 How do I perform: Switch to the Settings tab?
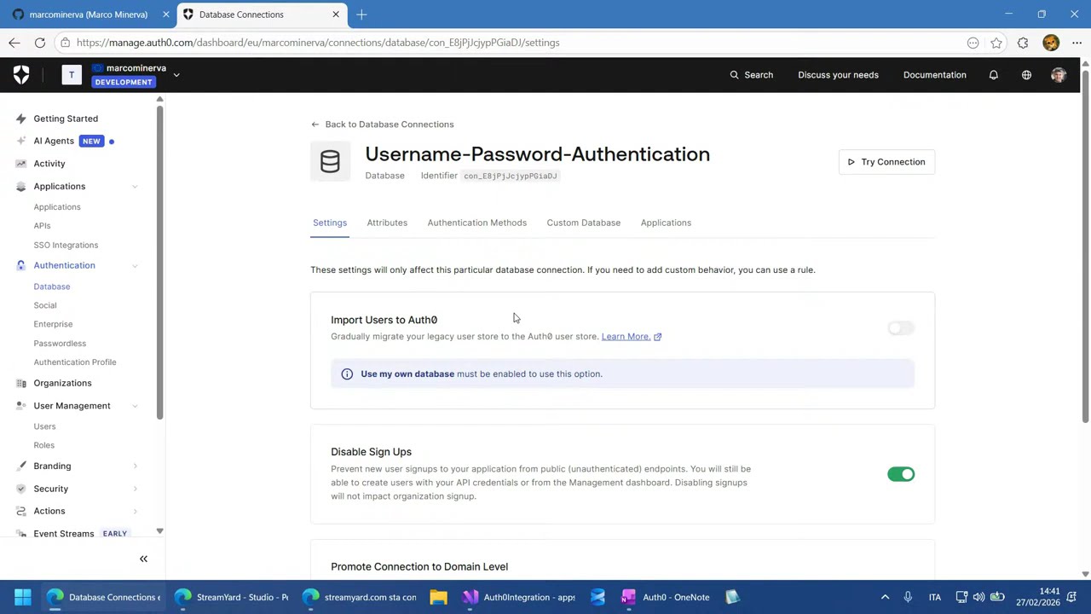(x=330, y=223)
